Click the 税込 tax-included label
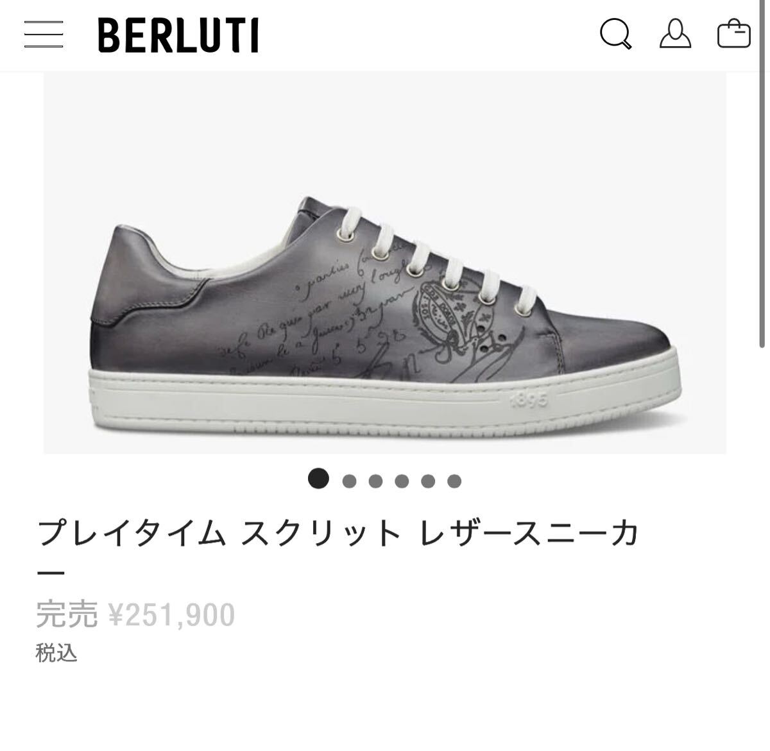The image size is (770, 751). (x=56, y=653)
